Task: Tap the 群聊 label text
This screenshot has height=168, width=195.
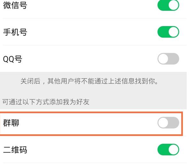Action: click(11, 123)
